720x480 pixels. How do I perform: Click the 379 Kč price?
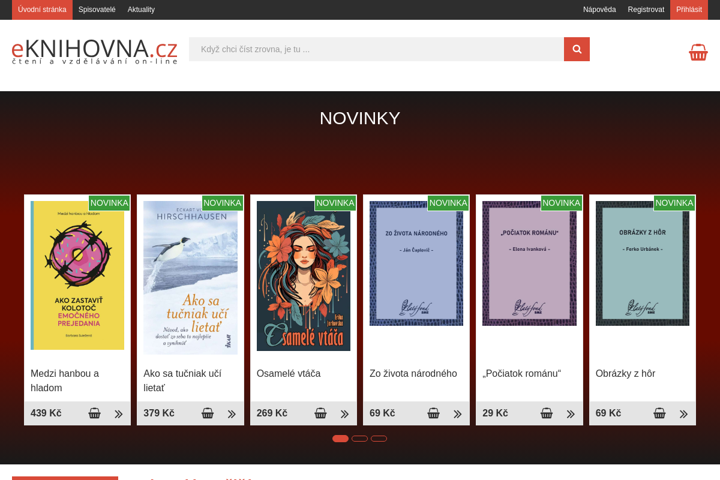coord(159,413)
